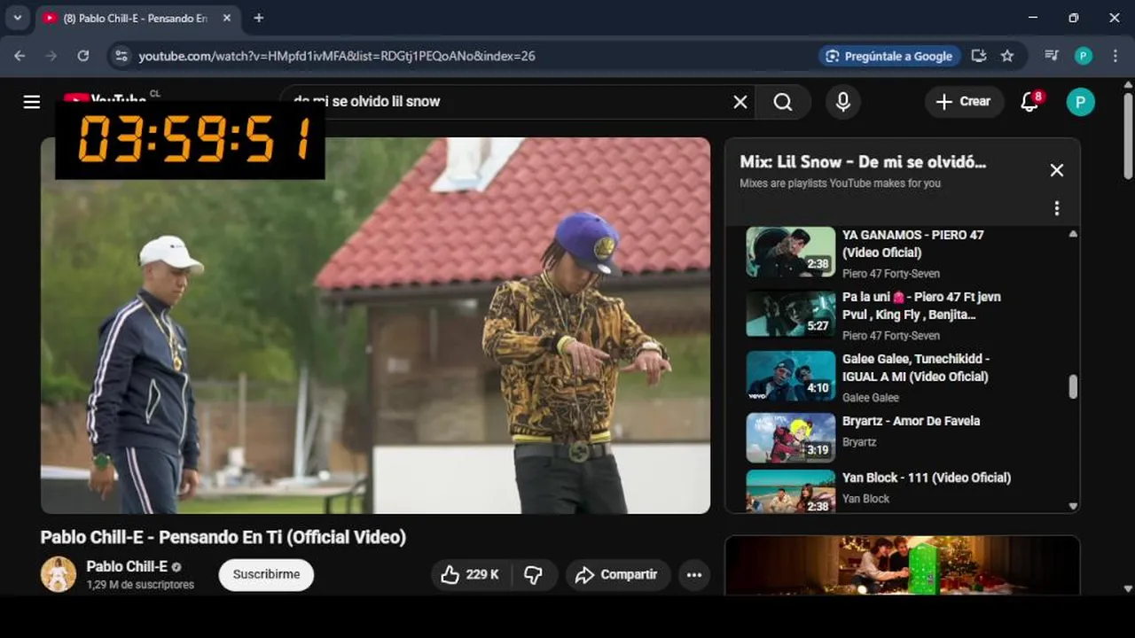Open site information icon in the address bar
The width and height of the screenshot is (1135, 638).
tap(121, 56)
